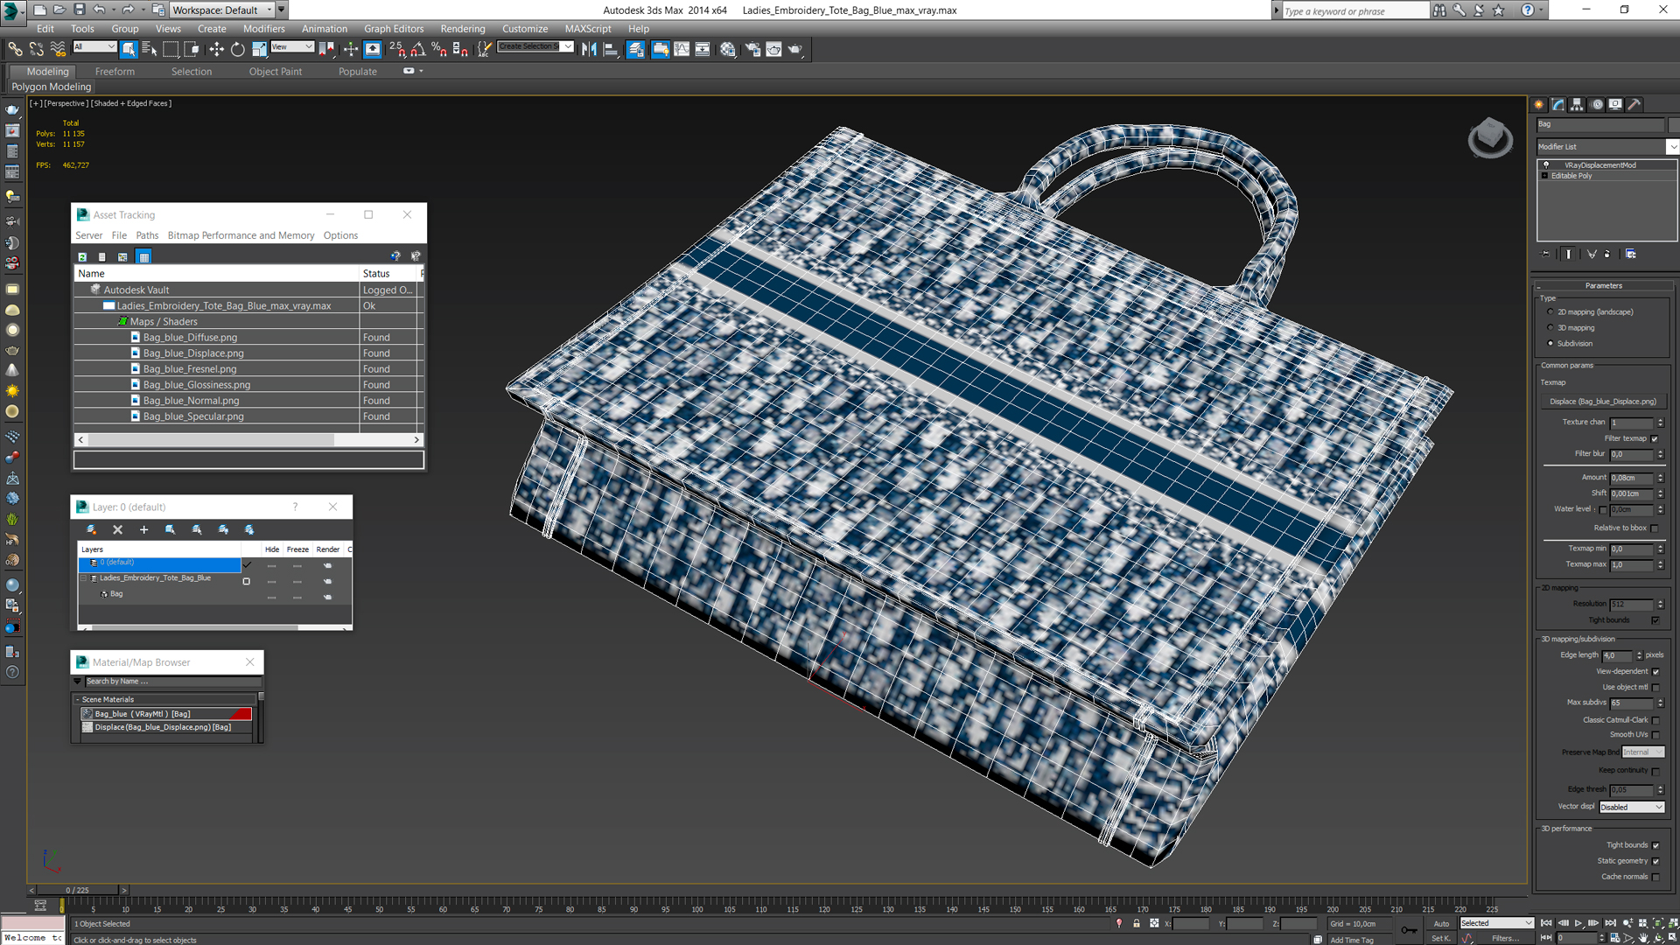Screen dimensions: 1680x945
Task: Open Render Setup teapot icon
Action: click(752, 50)
